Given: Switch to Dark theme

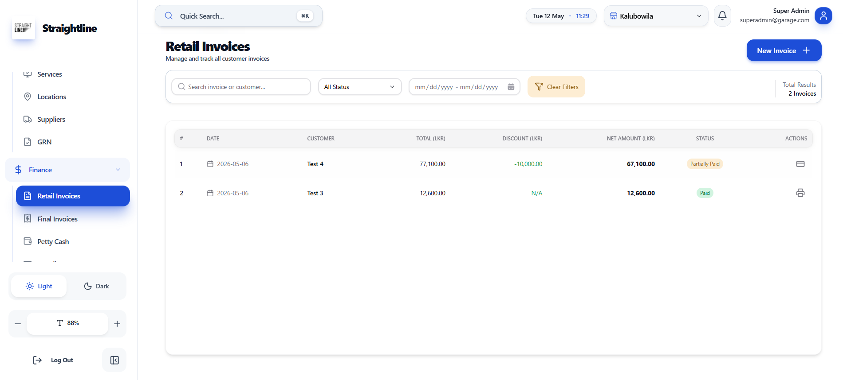Looking at the screenshot, I should (96, 286).
